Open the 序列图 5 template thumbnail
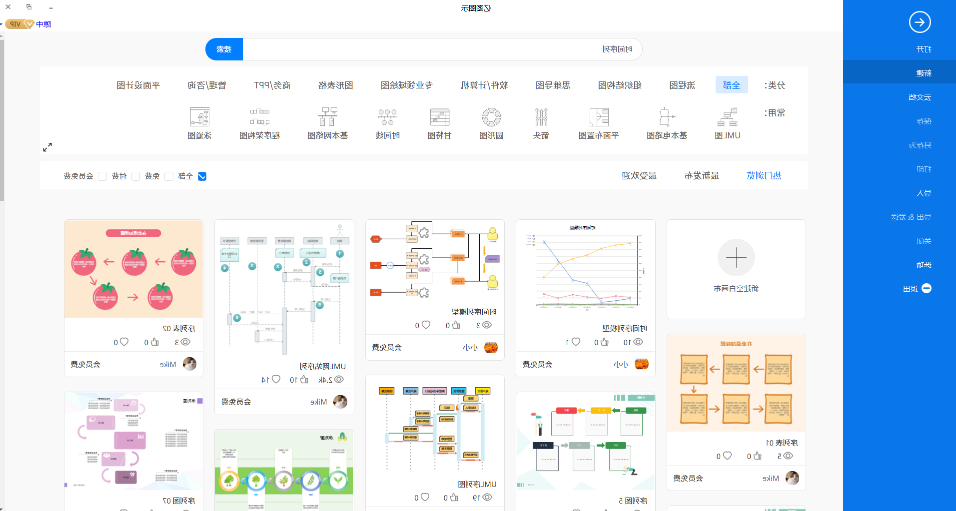This screenshot has height=511, width=956. (586, 441)
